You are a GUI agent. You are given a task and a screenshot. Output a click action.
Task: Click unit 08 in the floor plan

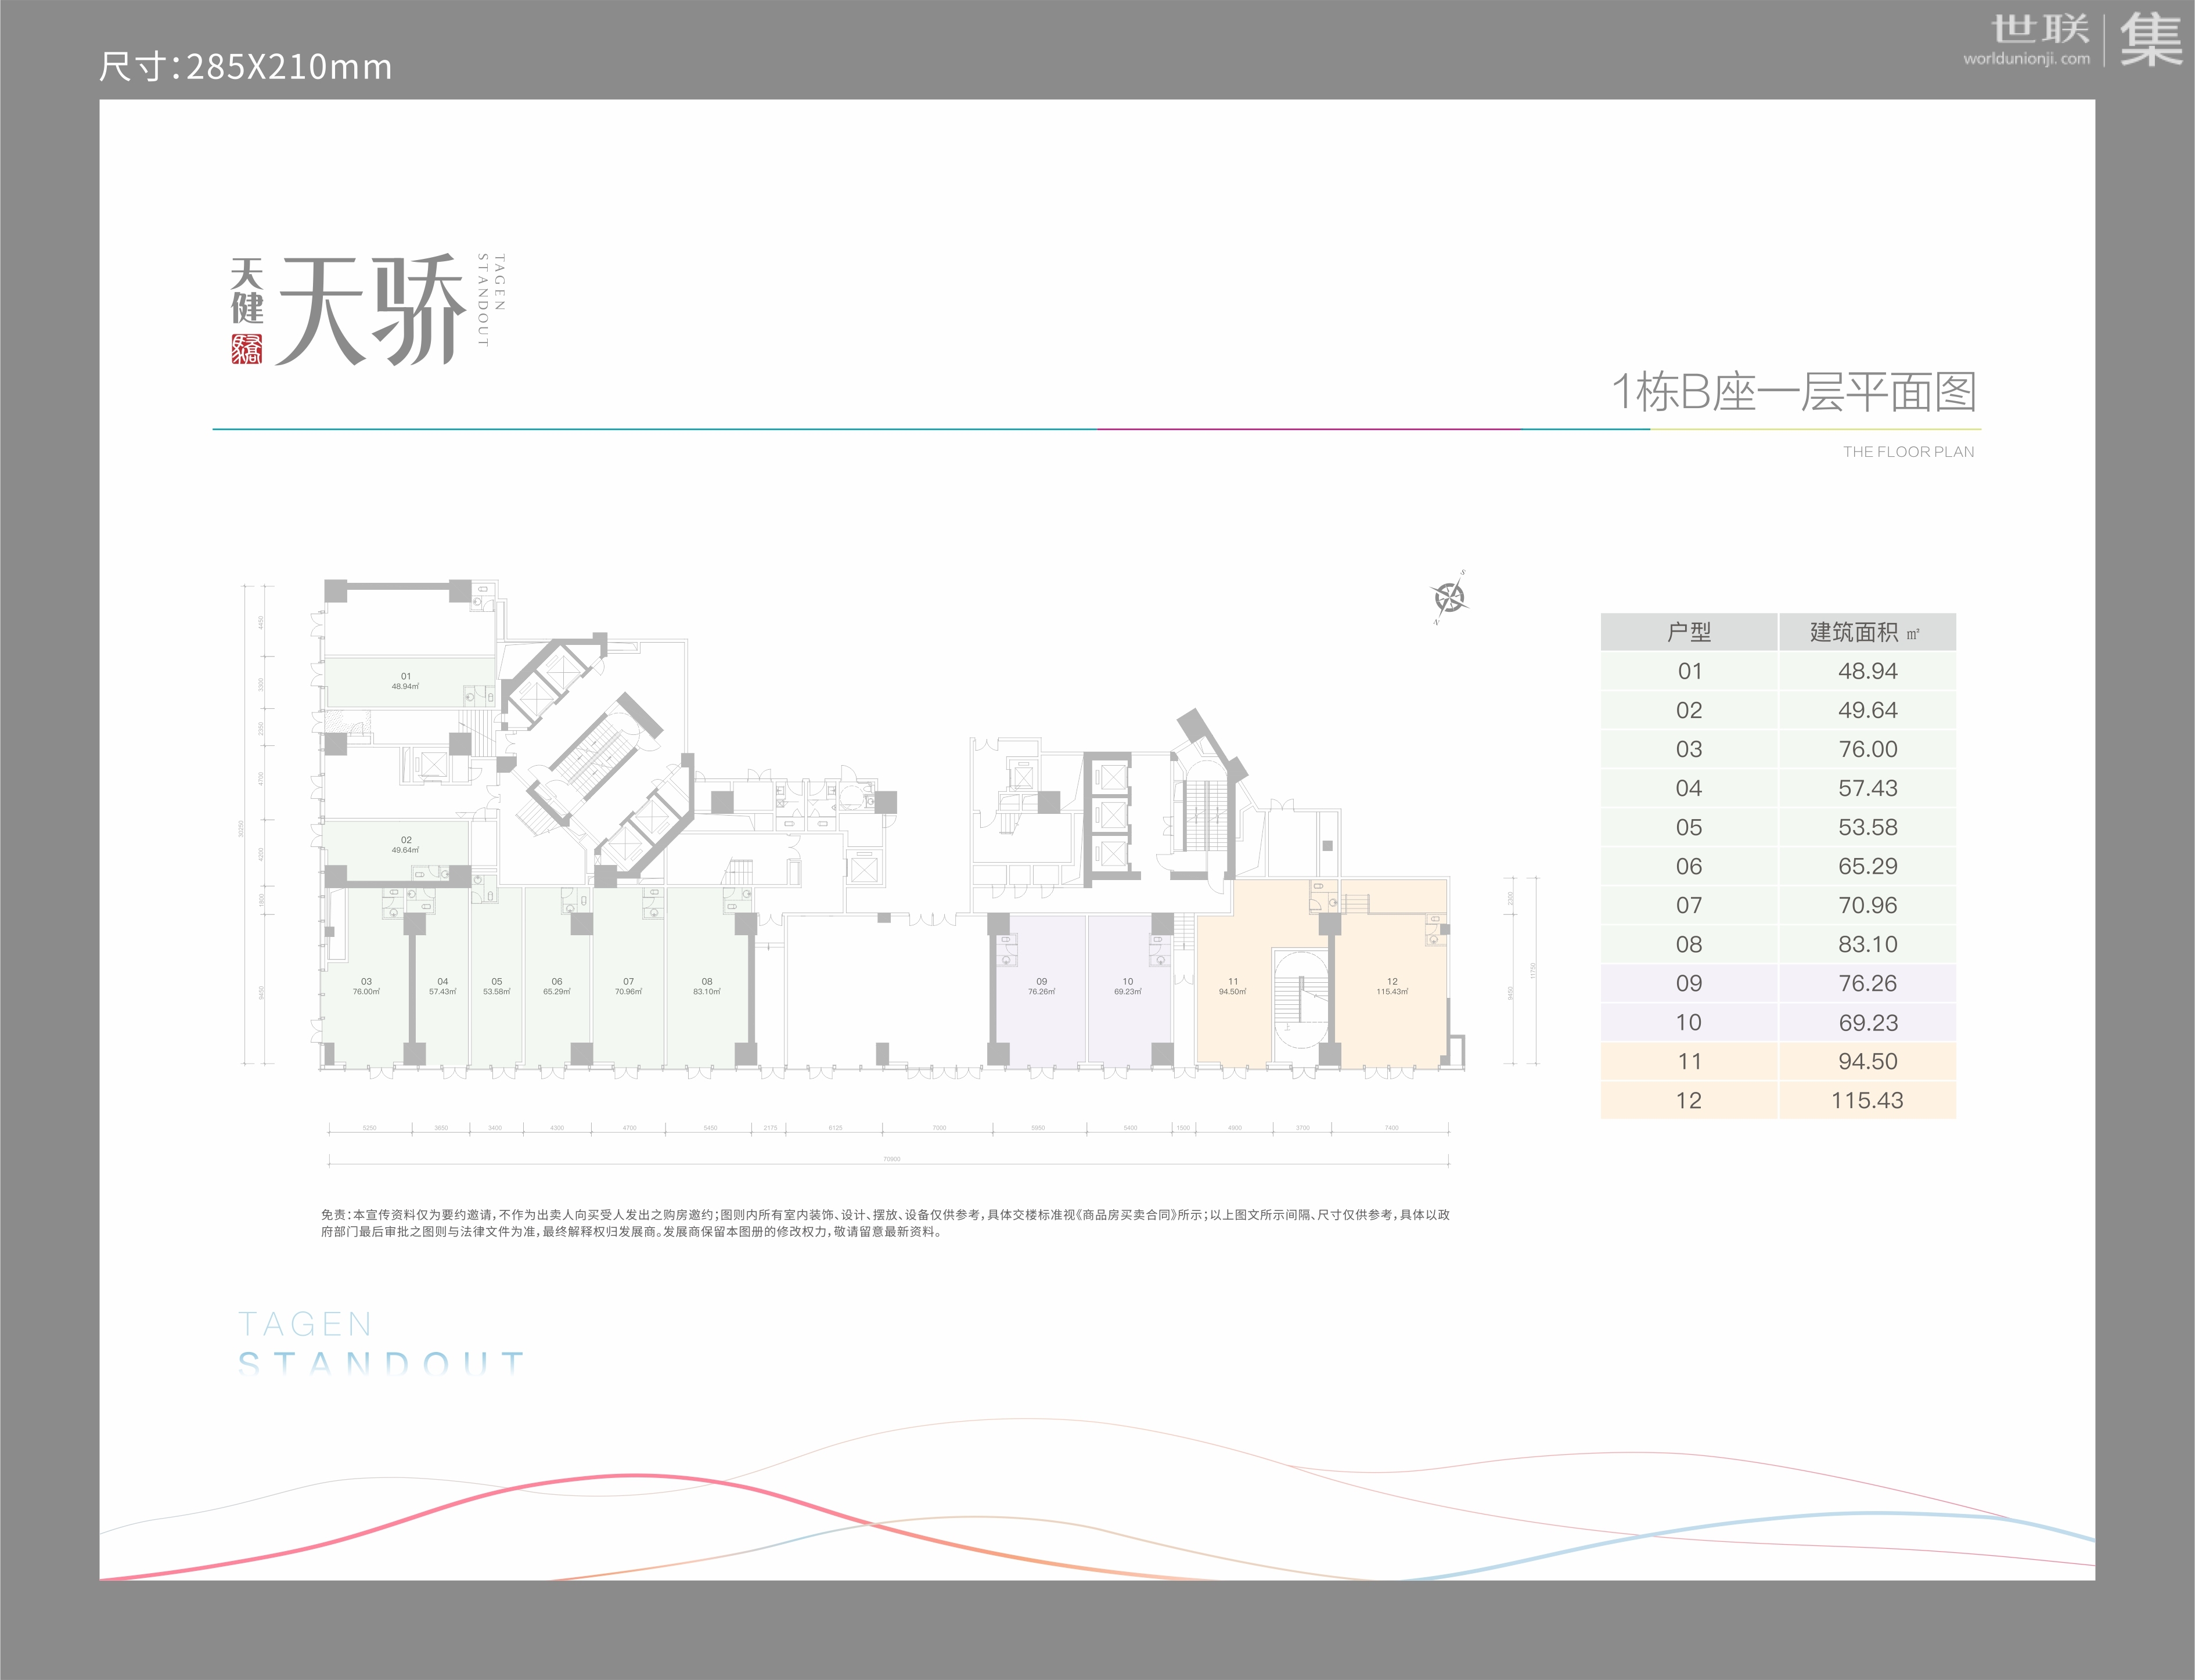(706, 986)
